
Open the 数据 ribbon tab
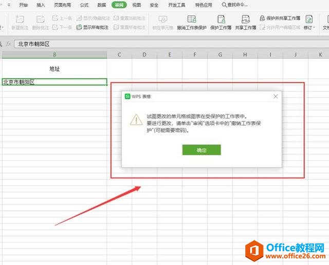(102, 5)
